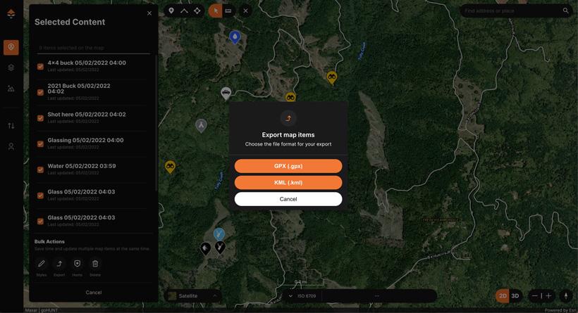The image size is (578, 313).
Task: Click the black antler map marker
Action: coord(220,247)
